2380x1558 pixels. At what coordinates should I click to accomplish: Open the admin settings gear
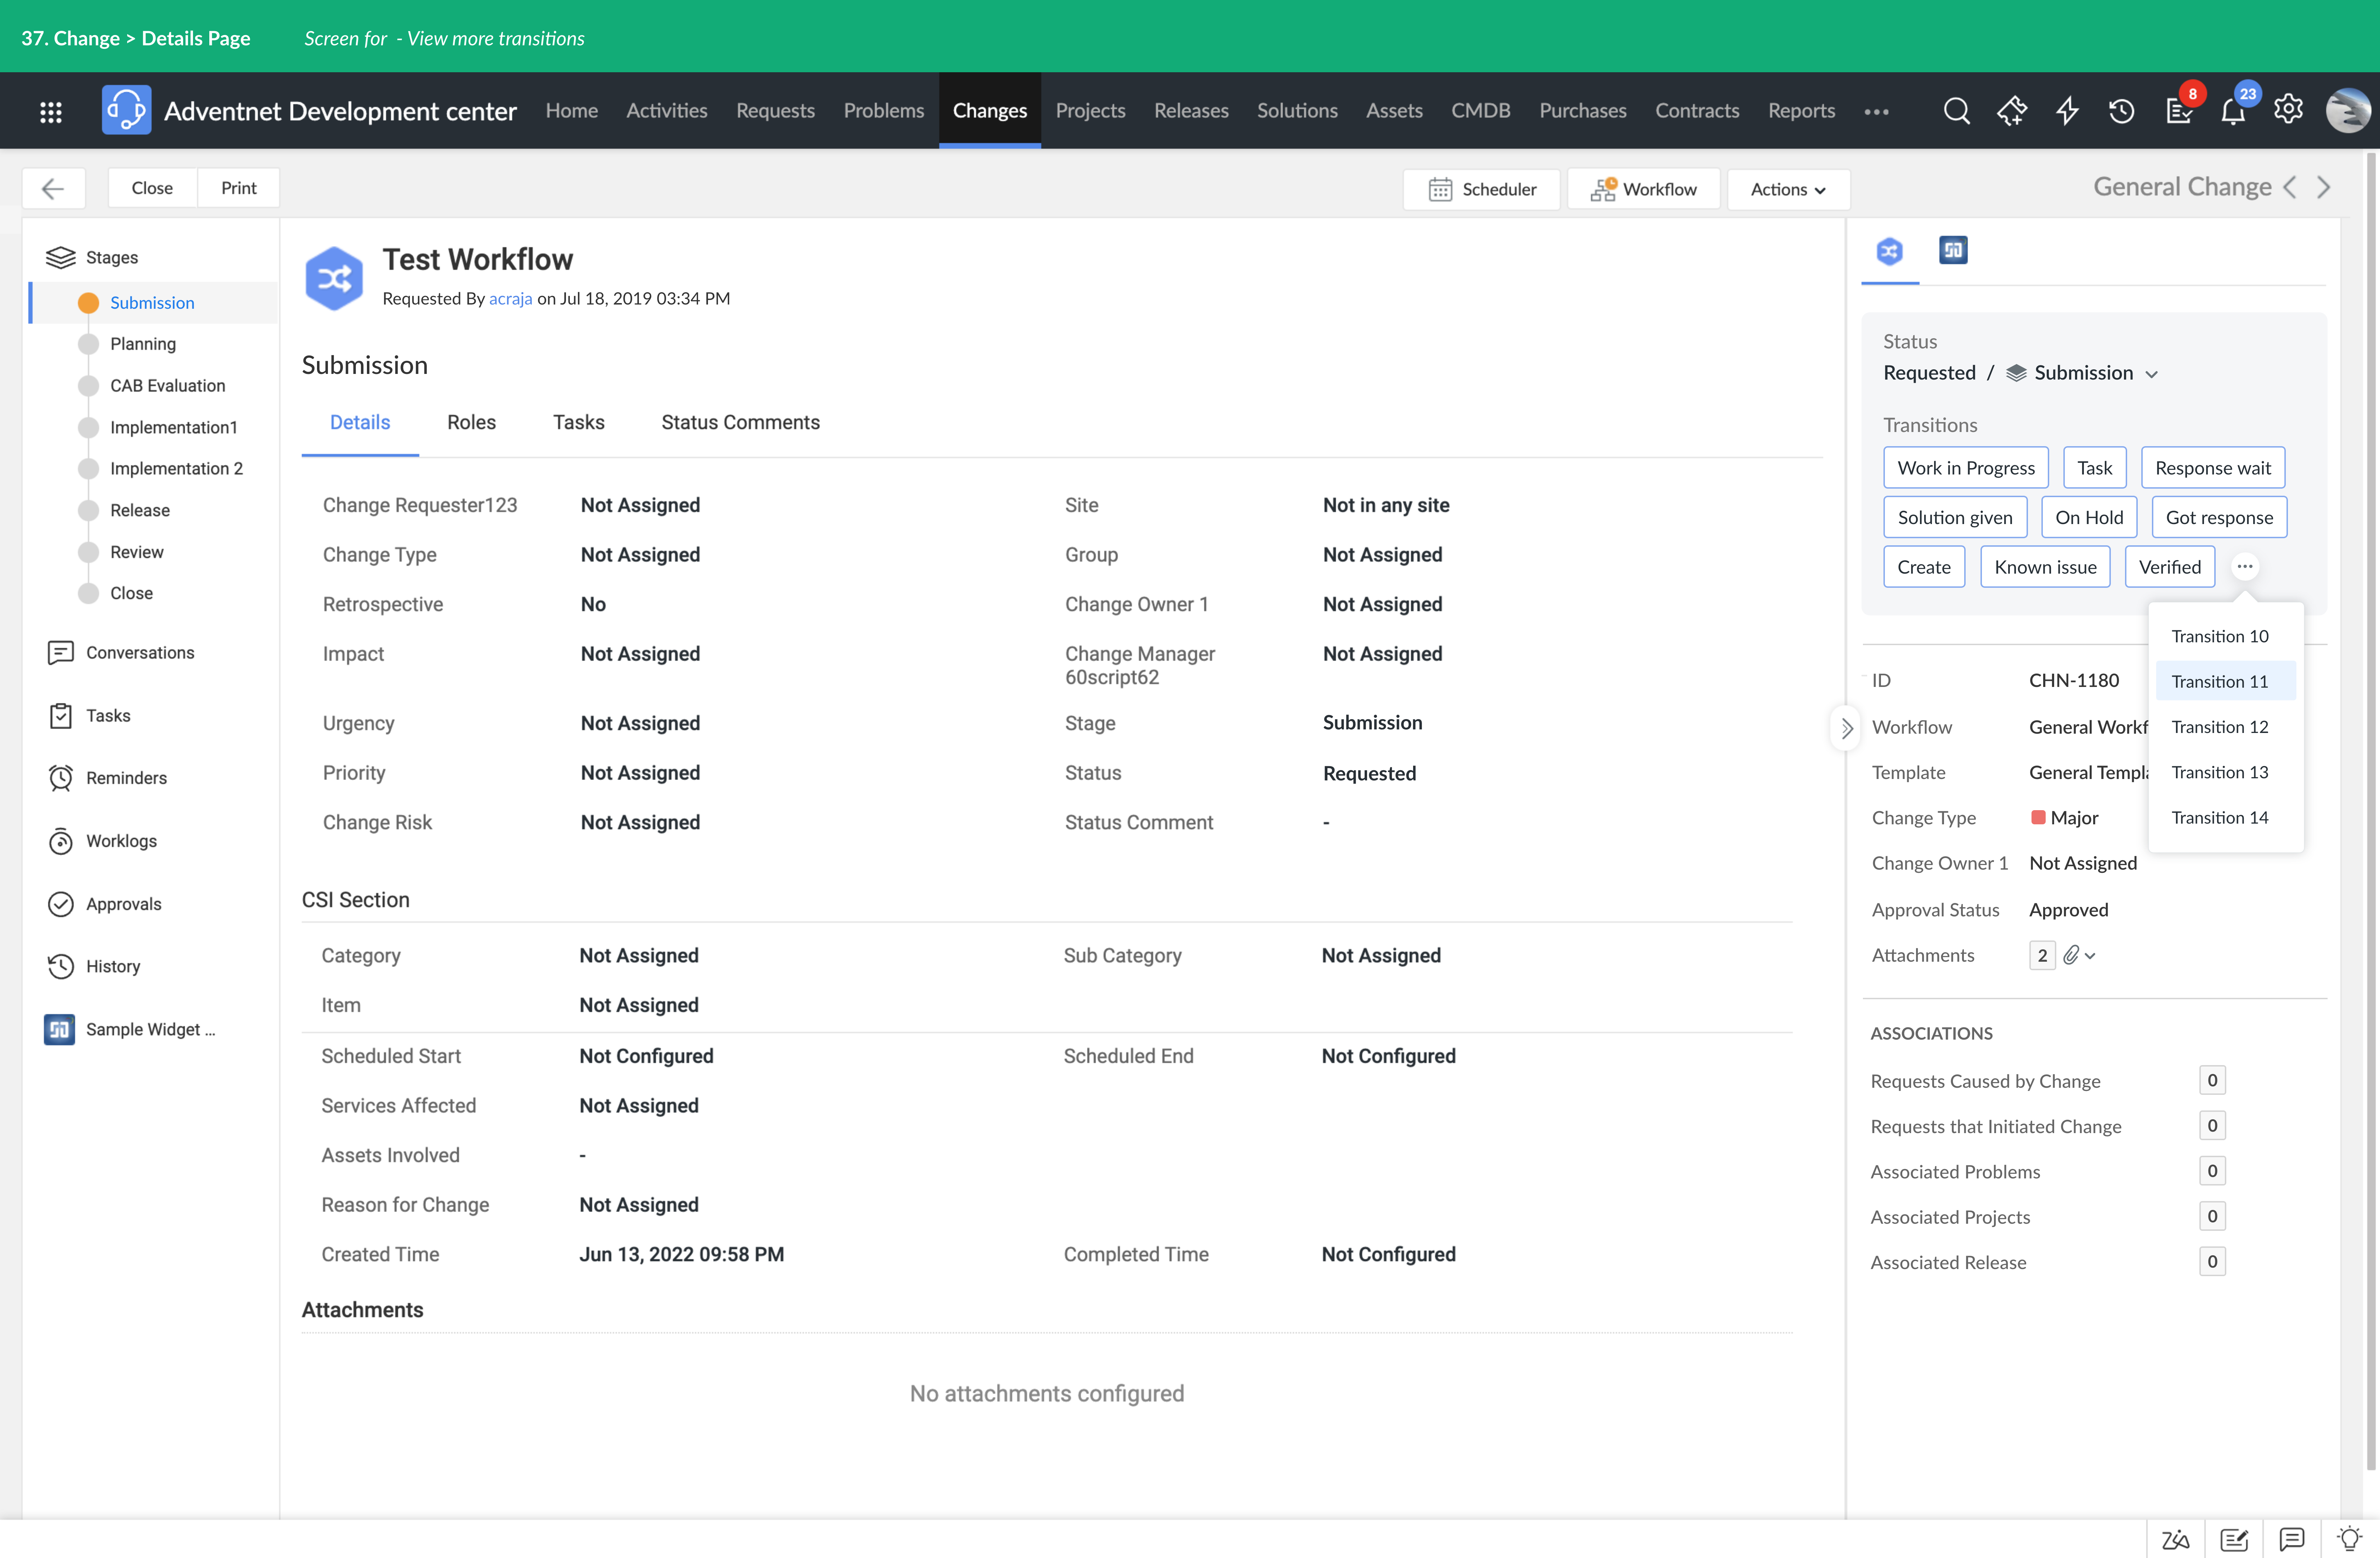point(2288,109)
